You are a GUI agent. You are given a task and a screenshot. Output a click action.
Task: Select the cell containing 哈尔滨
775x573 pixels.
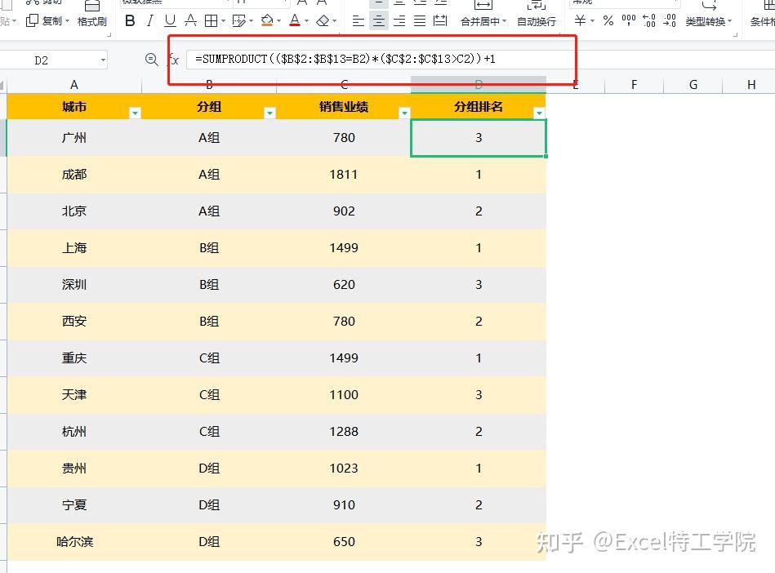click(74, 541)
